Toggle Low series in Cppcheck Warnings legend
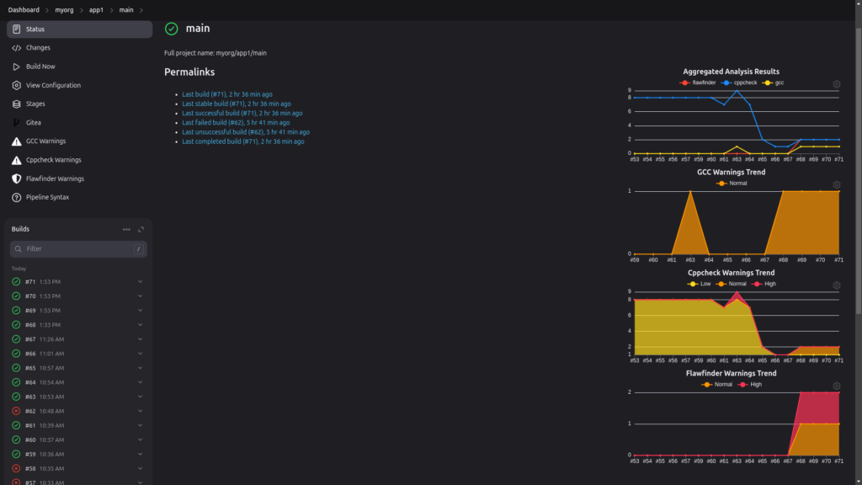 click(699, 284)
